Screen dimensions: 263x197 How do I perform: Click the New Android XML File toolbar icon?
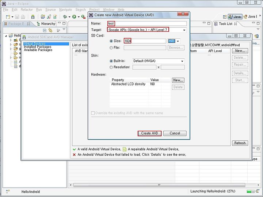tap(55, 16)
